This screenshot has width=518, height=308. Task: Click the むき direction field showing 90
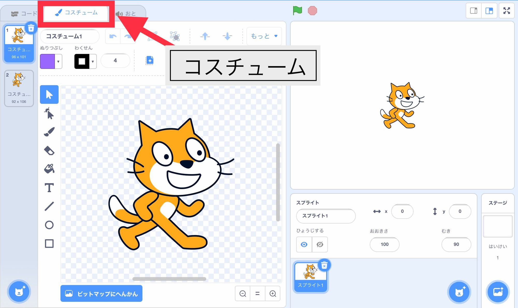(x=456, y=244)
